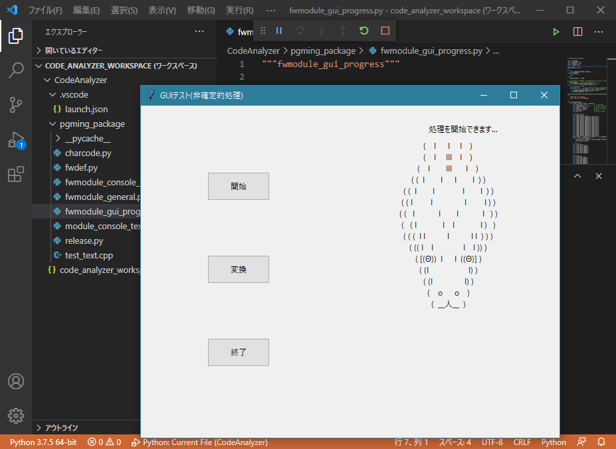Open the 選択(S) menu
This screenshot has width=616, height=449.
pos(124,10)
